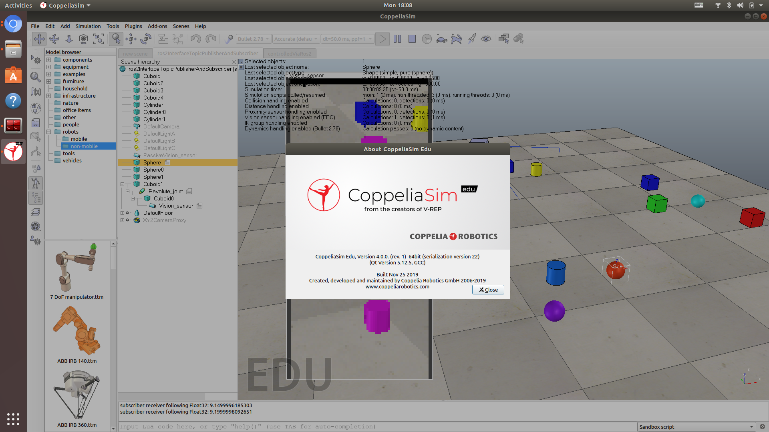Viewport: 769px width, 432px height.
Task: Select the camera pan tool
Action: pos(39,39)
